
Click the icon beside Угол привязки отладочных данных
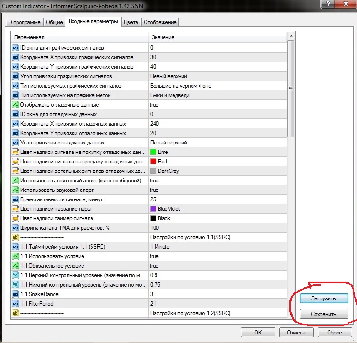[x=15, y=143]
